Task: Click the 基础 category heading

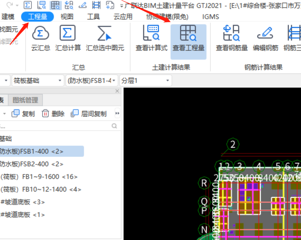Action: [x=6, y=139]
